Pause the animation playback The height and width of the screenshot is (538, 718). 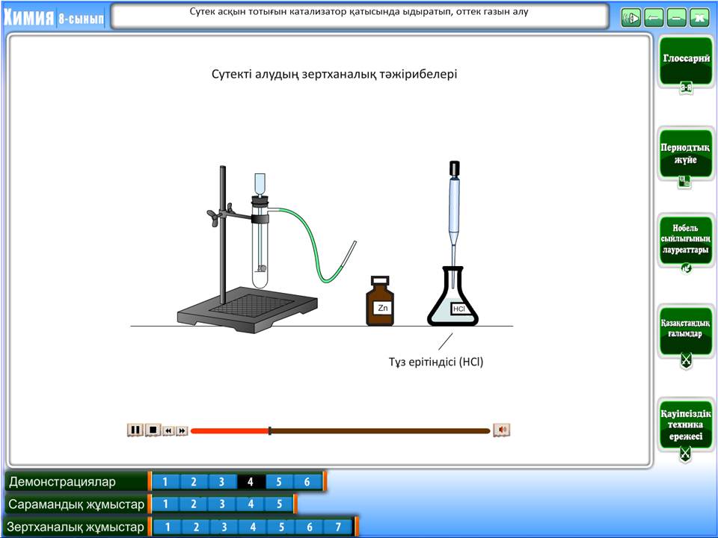point(135,430)
